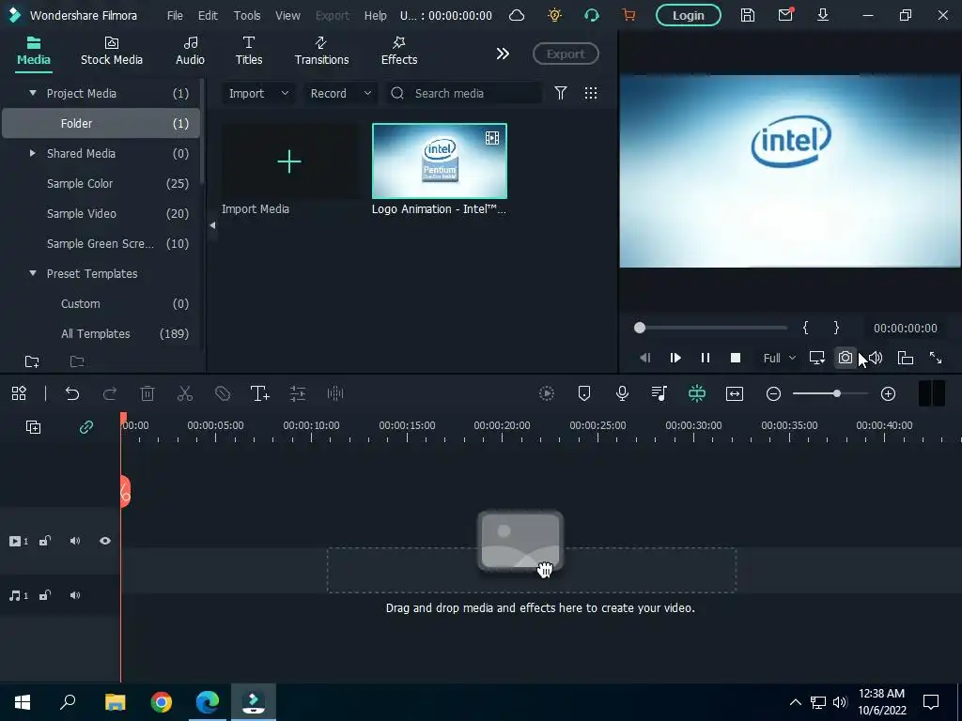The width and height of the screenshot is (962, 721).
Task: Play the preview video
Action: coord(675,358)
